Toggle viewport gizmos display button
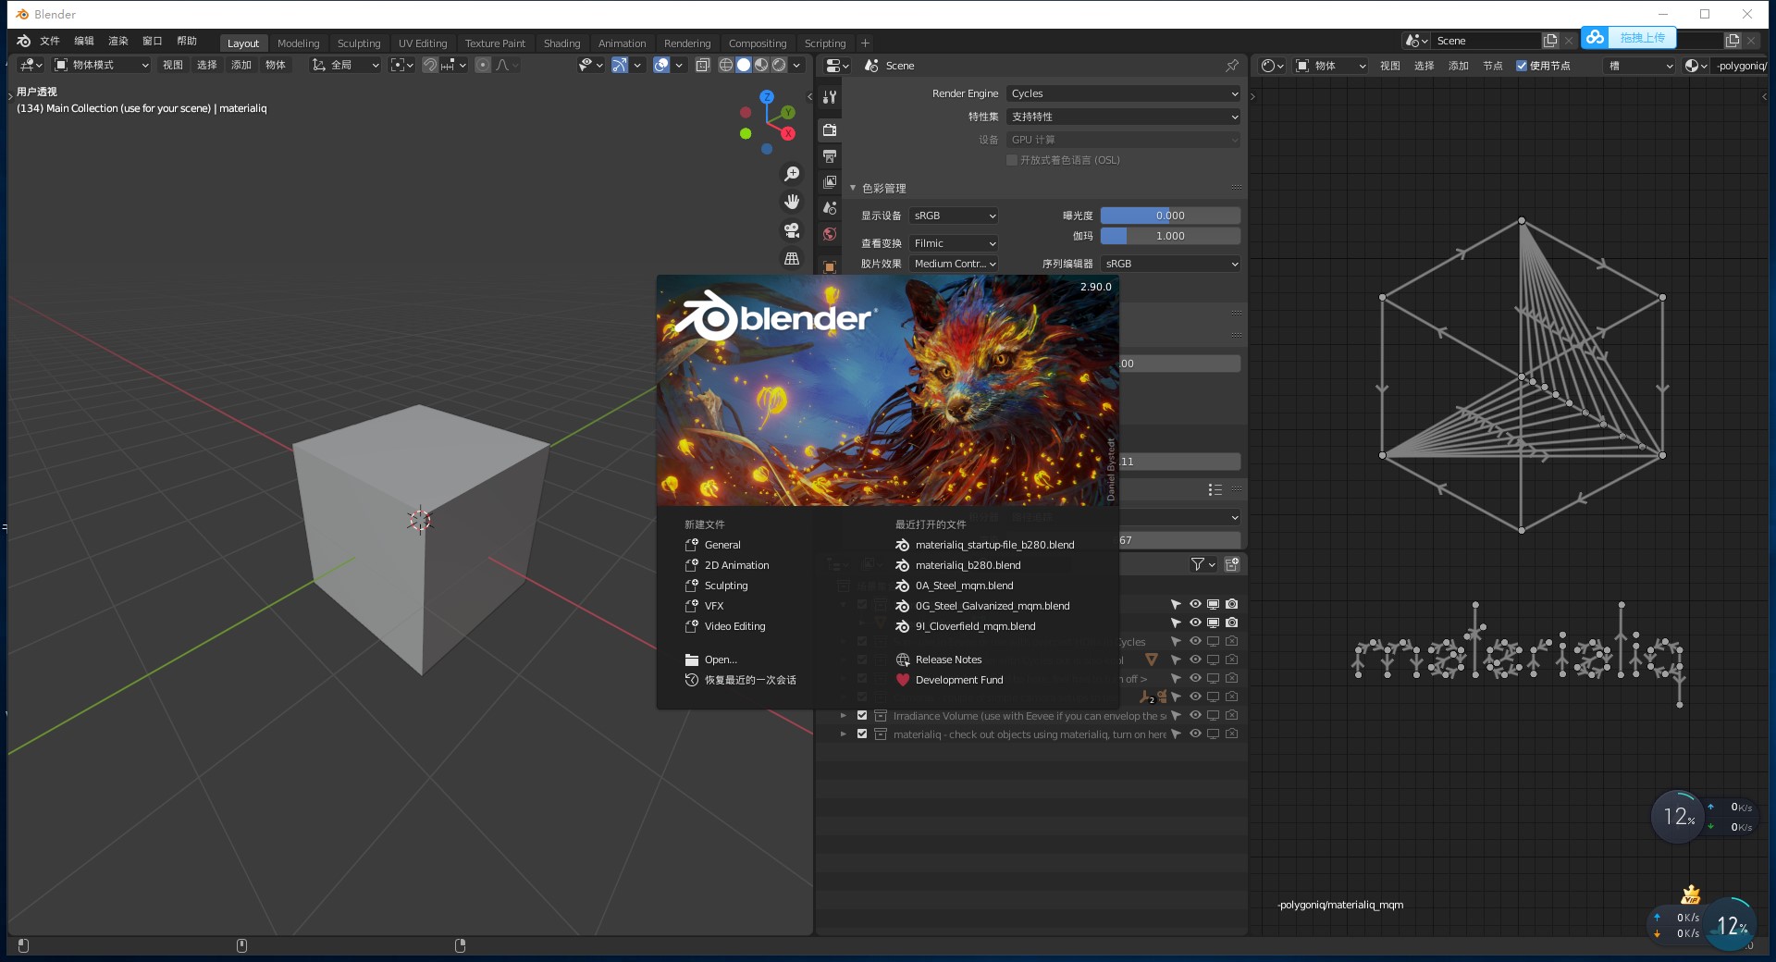 tap(620, 65)
